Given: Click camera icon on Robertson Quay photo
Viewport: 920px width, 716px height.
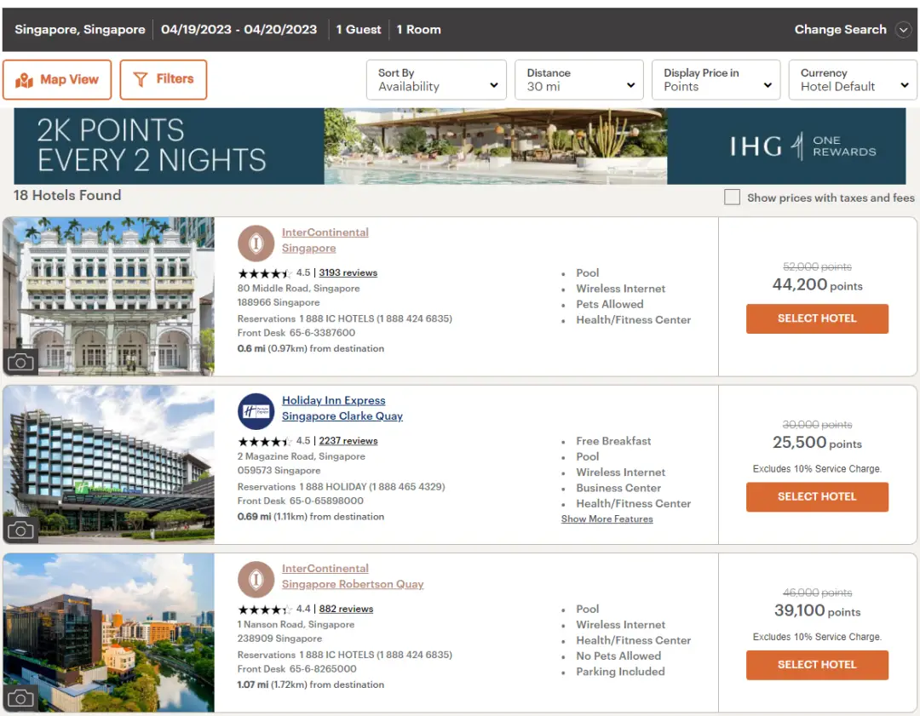Looking at the screenshot, I should (20, 698).
